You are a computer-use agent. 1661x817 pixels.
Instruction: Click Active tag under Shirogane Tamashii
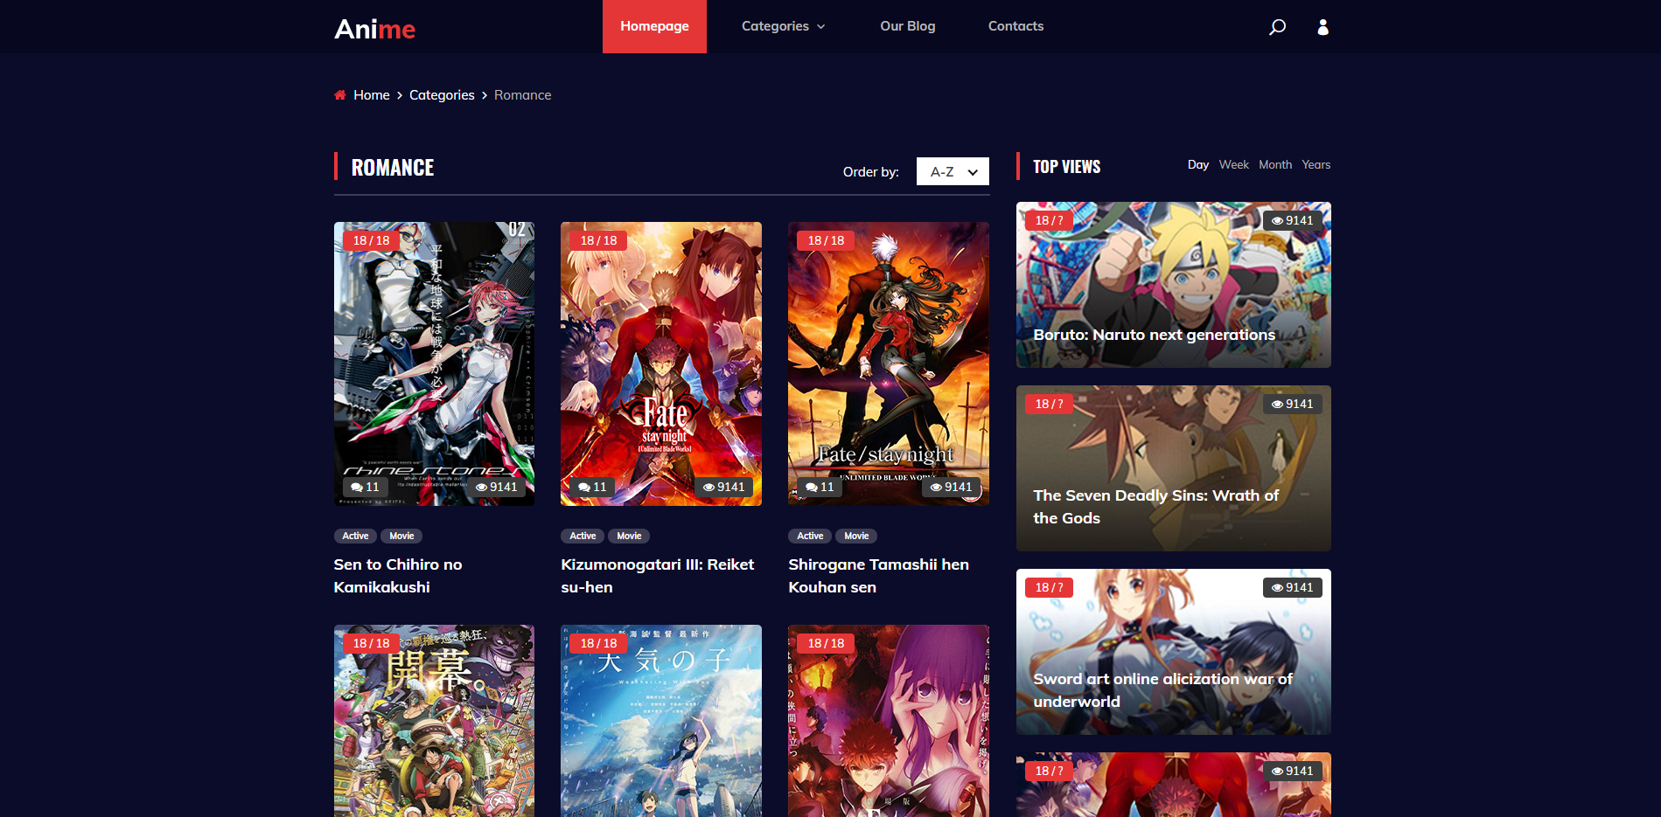[810, 536]
